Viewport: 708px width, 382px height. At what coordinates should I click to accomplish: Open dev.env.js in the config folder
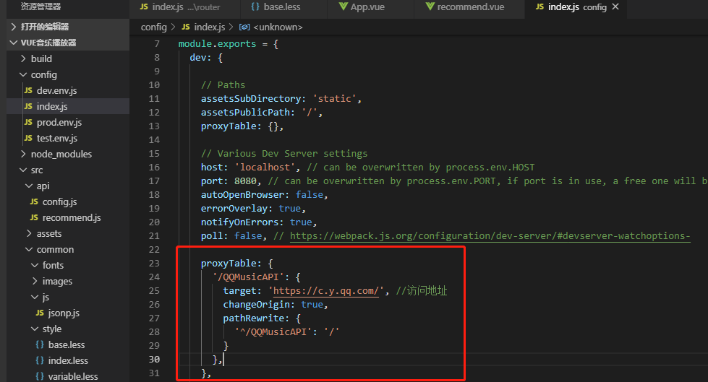click(x=56, y=91)
